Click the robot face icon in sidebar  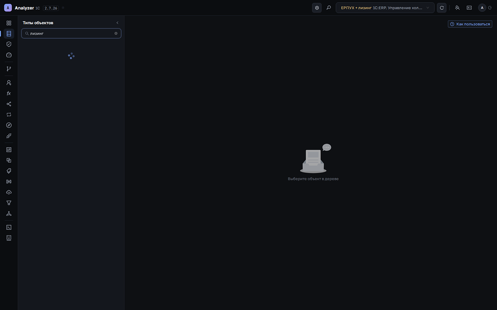tap(9, 238)
